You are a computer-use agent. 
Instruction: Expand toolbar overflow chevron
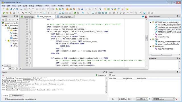tap(140, 13)
